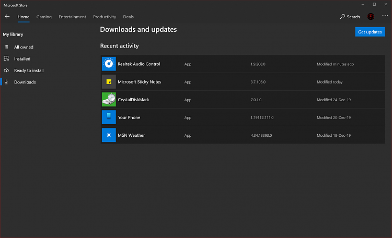Click Modified minutes ago text
The width and height of the screenshot is (392, 238).
pyautogui.click(x=335, y=64)
